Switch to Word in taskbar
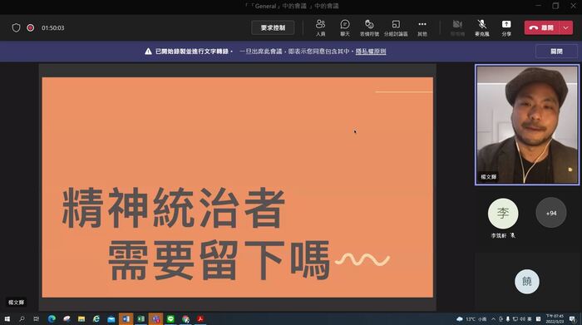 coord(126,318)
